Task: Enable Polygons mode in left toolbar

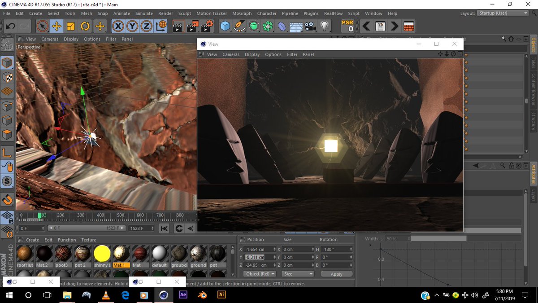Action: coord(7,135)
